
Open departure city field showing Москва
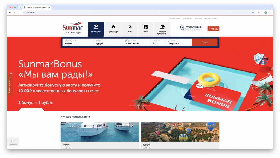pos(78,42)
